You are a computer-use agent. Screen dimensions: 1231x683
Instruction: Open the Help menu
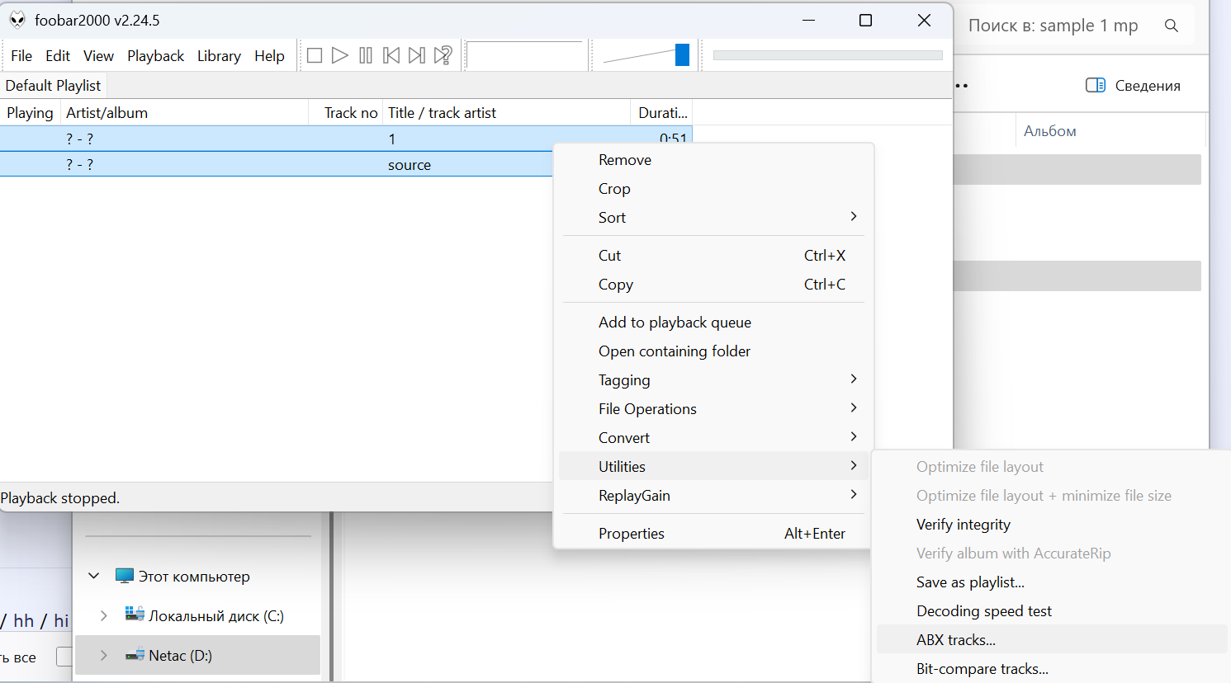pos(269,56)
